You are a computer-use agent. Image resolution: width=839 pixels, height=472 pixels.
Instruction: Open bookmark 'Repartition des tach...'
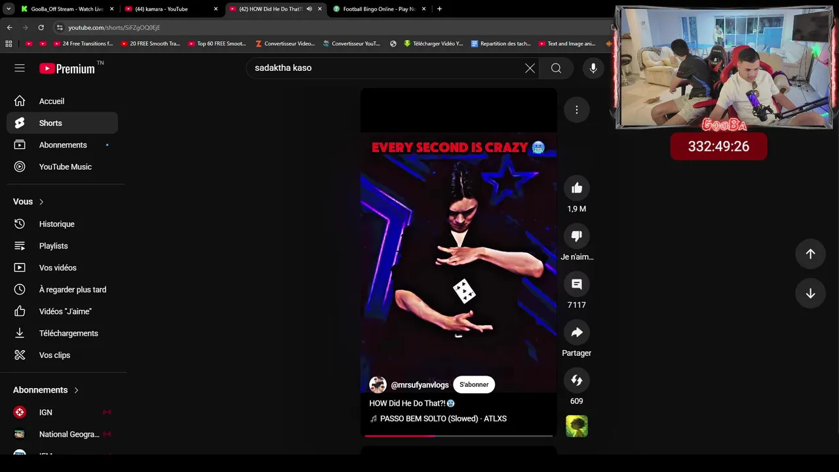click(501, 44)
